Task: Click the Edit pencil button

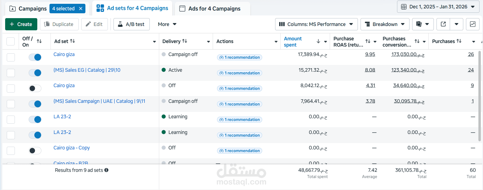Action: tap(94, 24)
